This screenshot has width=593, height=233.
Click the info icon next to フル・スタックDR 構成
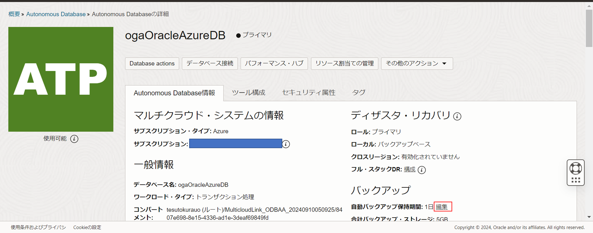point(422,170)
